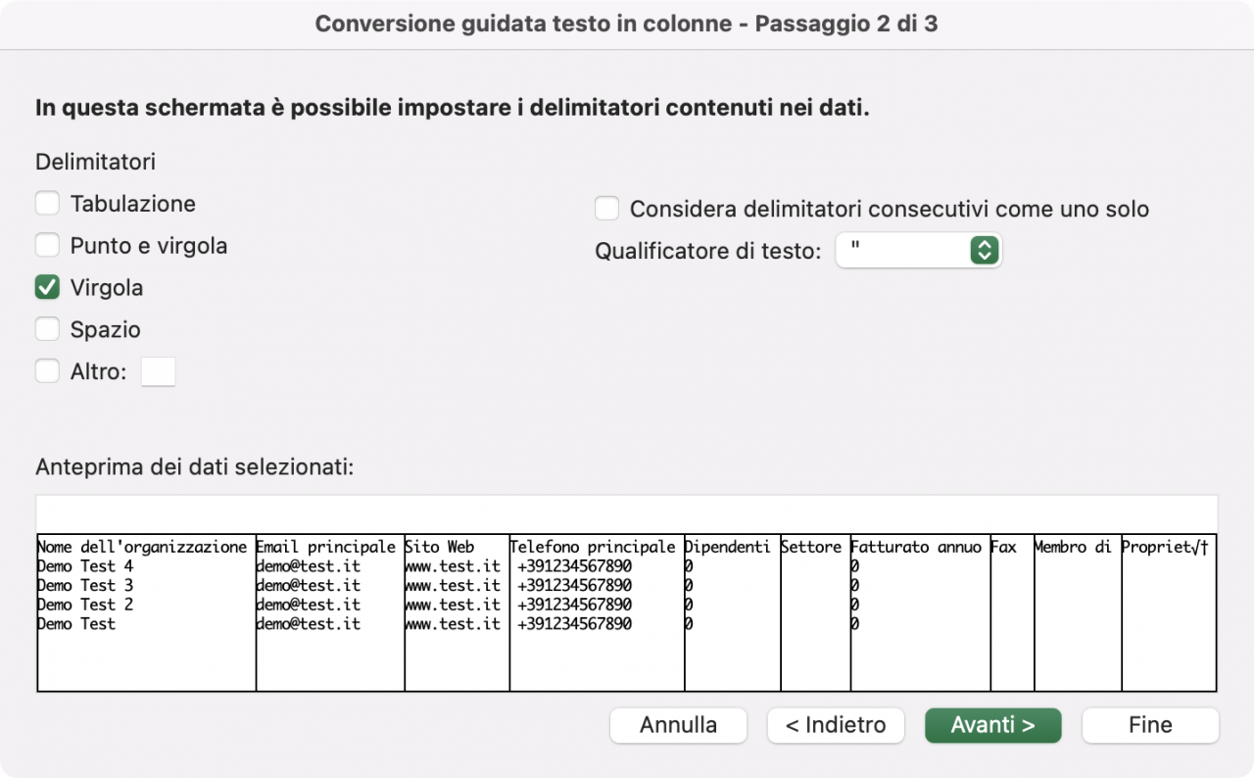This screenshot has width=1254, height=778.
Task: Select the Dipendenti preview column
Action: (733, 613)
